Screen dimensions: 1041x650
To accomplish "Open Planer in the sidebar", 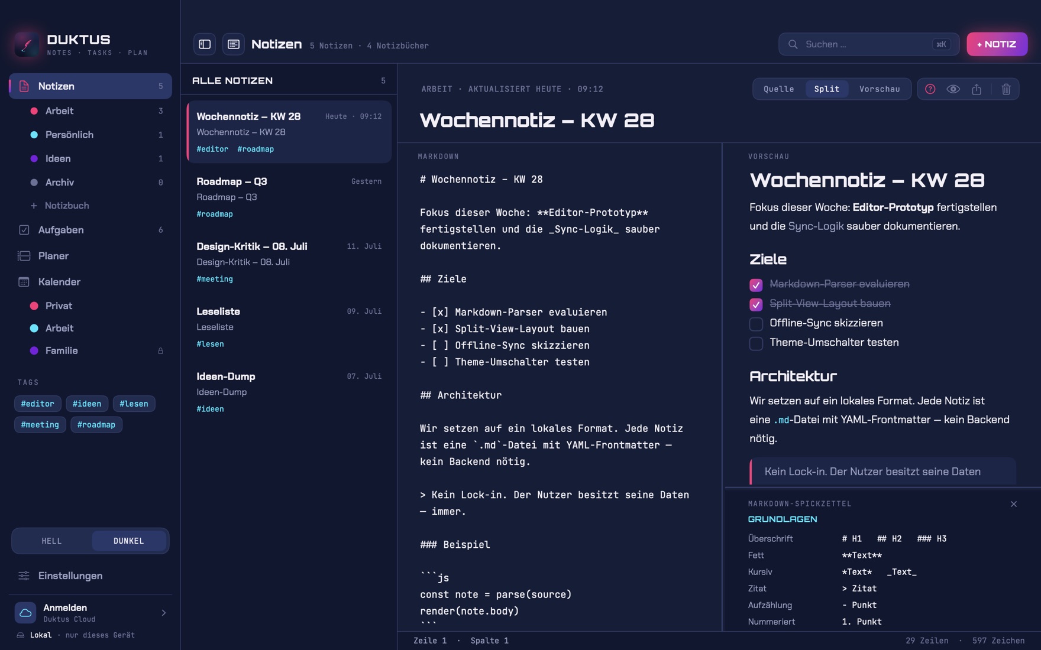I will (x=90, y=256).
